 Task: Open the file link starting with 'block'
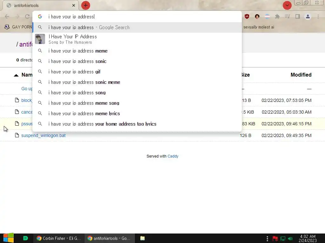[27, 100]
